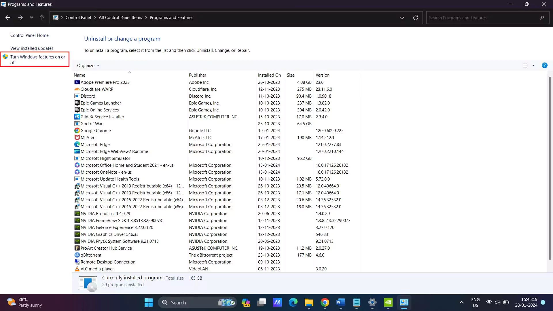Open Windows Start button on taskbar

point(149,303)
